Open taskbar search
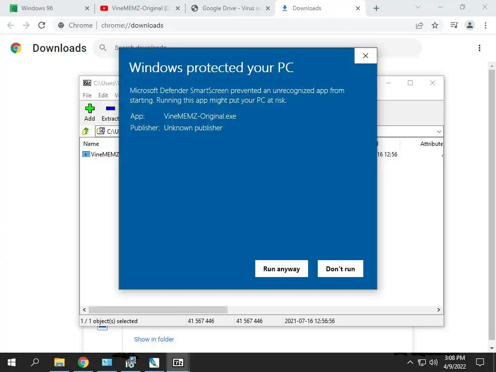The image size is (496, 372). [x=35, y=362]
